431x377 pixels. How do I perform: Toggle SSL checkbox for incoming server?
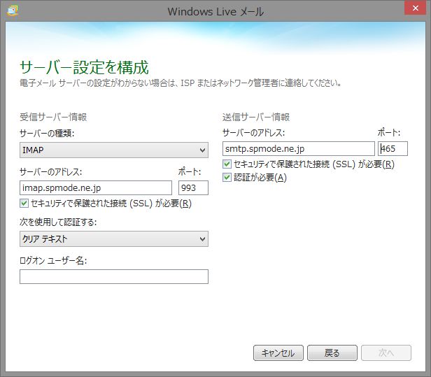pyautogui.click(x=24, y=204)
